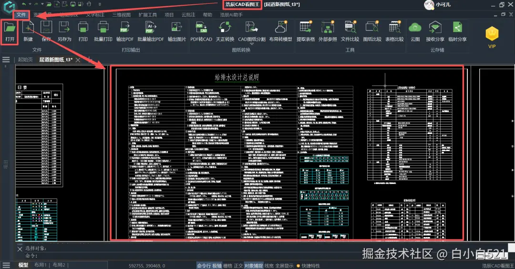Expand the 图纸转换 panel arrow under CAD图纸分割
The width and height of the screenshot is (515, 269).
pos(252,44)
